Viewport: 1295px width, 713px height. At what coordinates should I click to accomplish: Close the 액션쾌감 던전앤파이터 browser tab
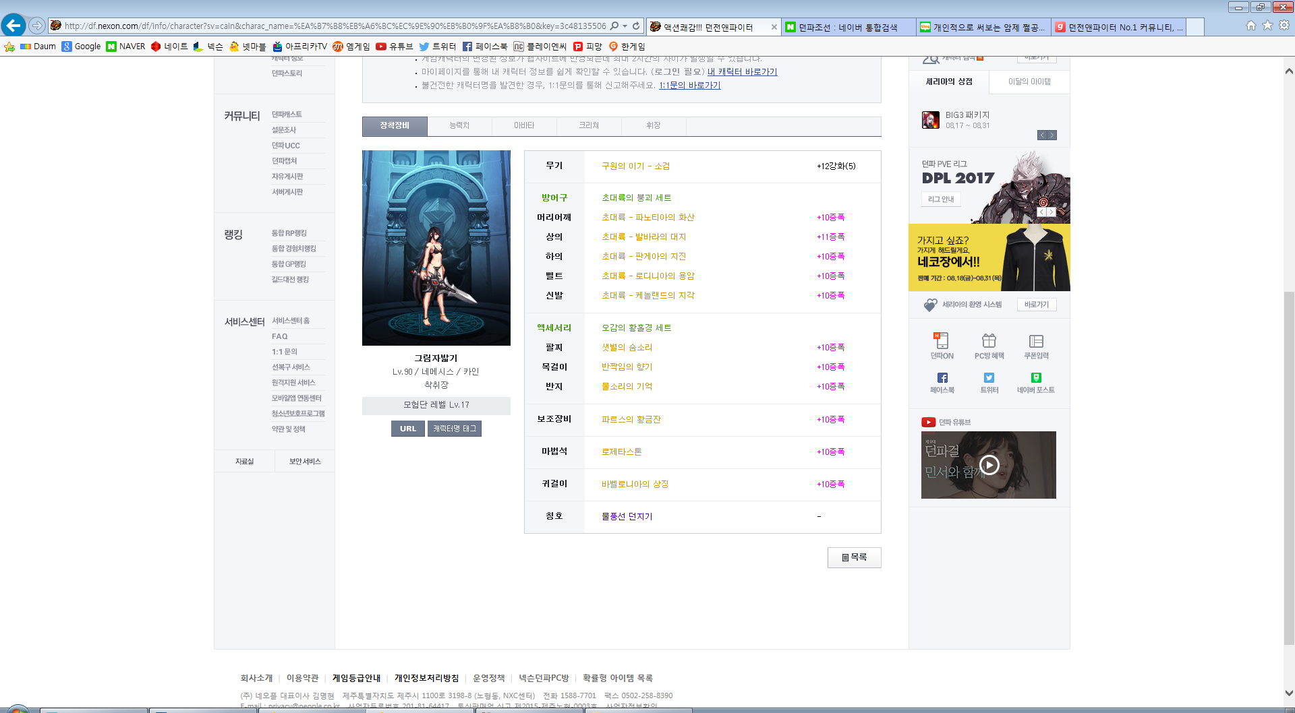[774, 28]
